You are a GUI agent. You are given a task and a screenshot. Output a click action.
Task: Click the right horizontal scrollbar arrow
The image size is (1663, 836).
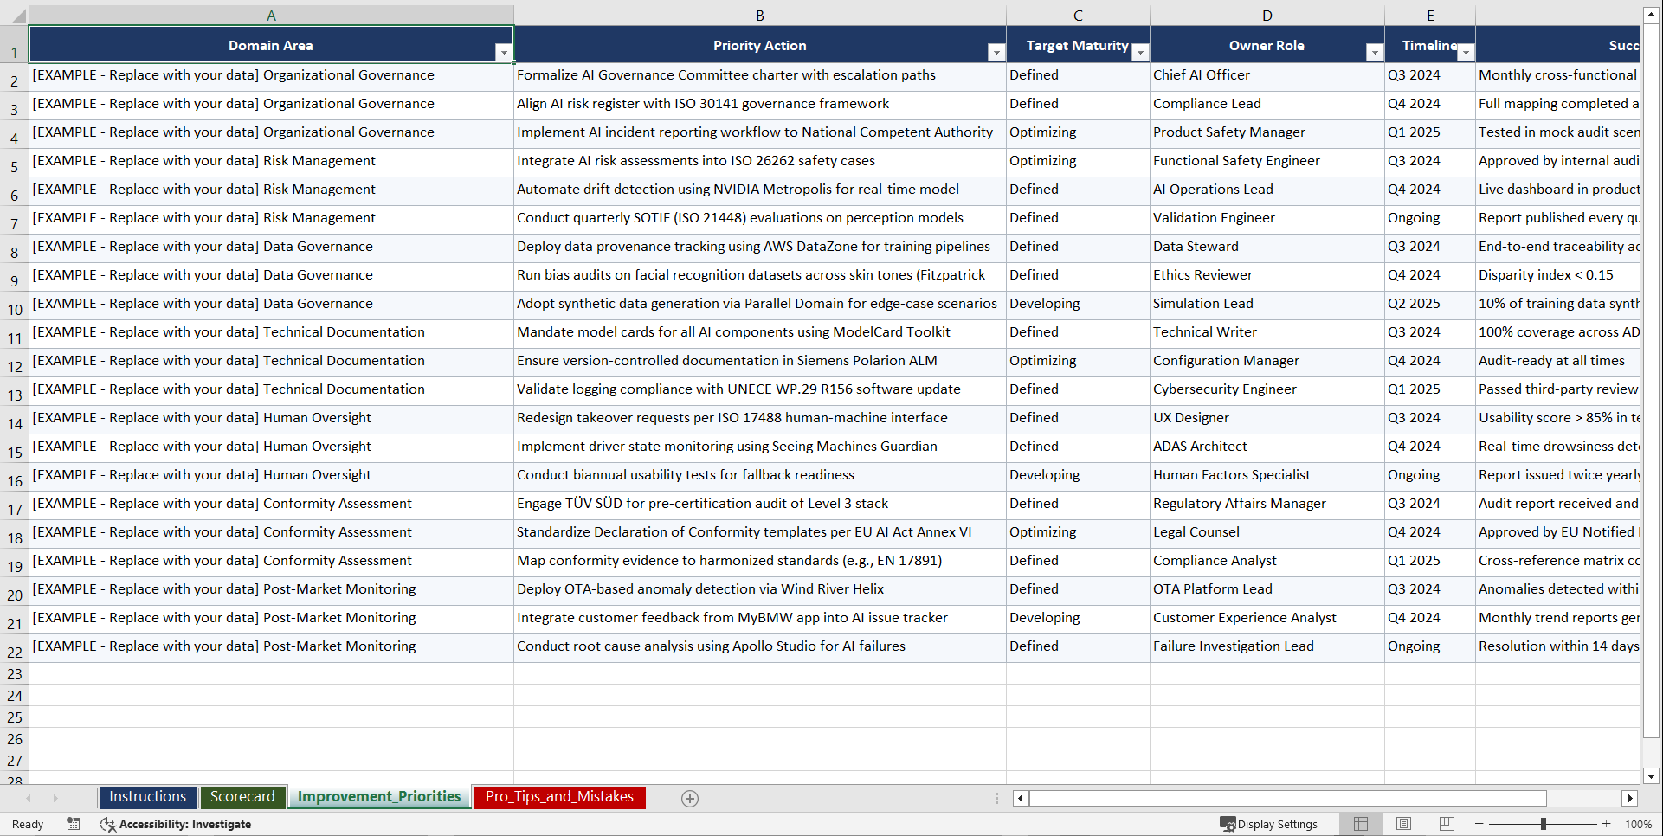coord(1630,798)
